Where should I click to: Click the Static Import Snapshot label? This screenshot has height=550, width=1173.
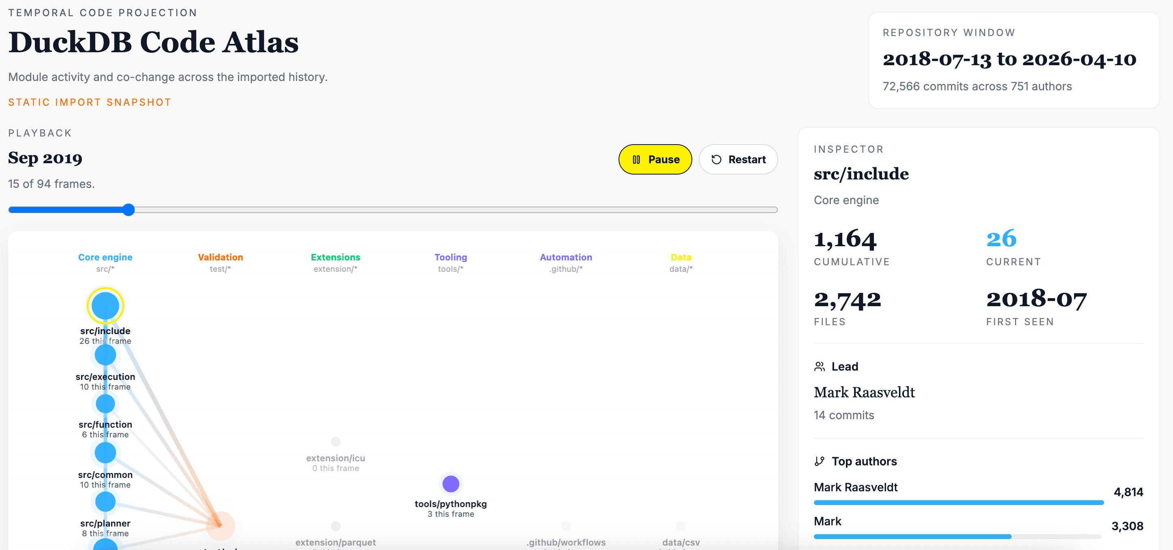[x=90, y=102]
